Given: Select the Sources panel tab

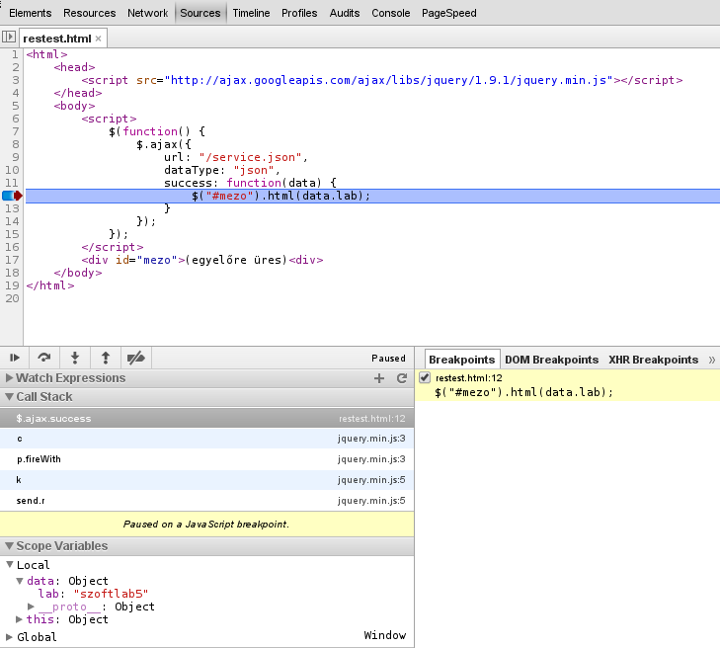Looking at the screenshot, I should (x=200, y=13).
